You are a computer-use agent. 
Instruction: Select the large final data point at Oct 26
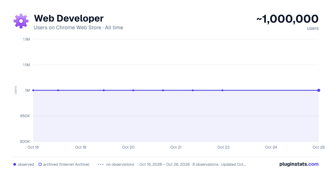[x=319, y=90]
